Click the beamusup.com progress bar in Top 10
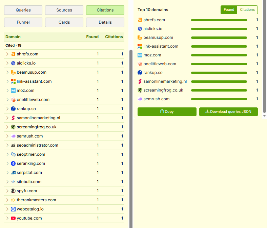The image size is (267, 228). pyautogui.click(x=219, y=38)
